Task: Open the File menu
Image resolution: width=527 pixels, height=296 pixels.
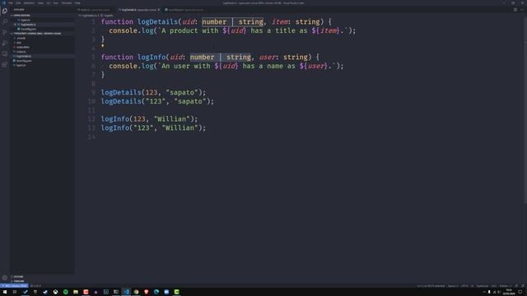Action: tap(11, 3)
